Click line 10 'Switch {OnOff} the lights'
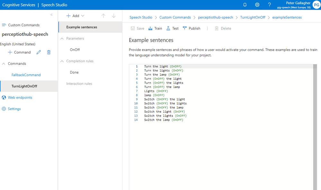This screenshot has height=190, width=321. pyautogui.click(x=165, y=103)
